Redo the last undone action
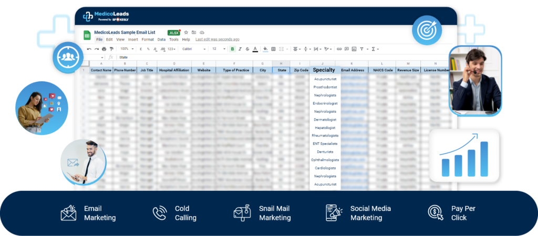 [x=97, y=49]
